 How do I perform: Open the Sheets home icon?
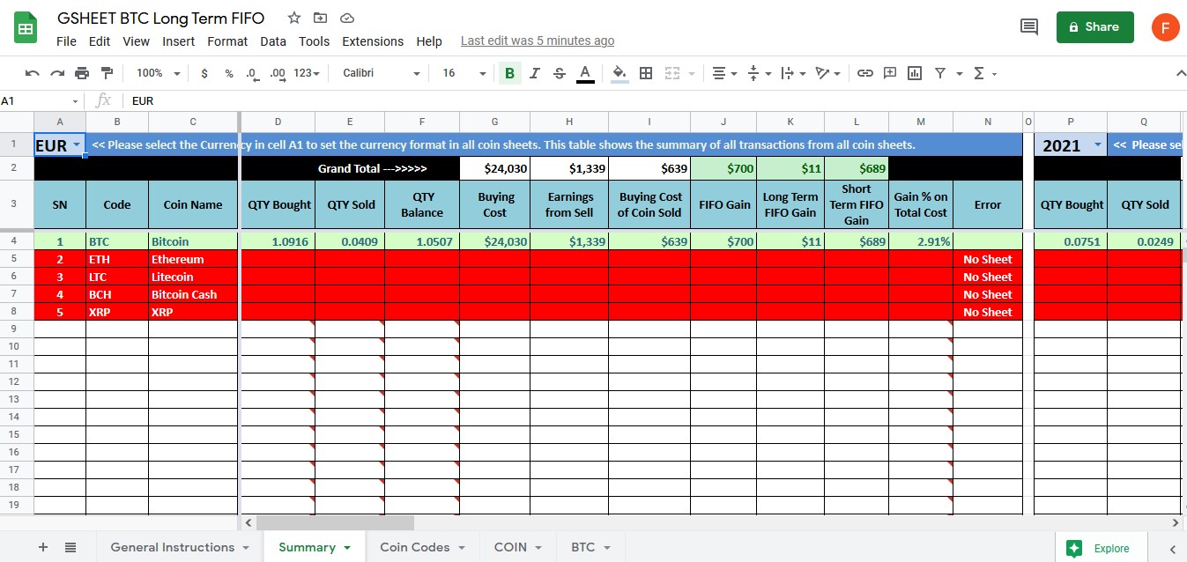tap(25, 28)
